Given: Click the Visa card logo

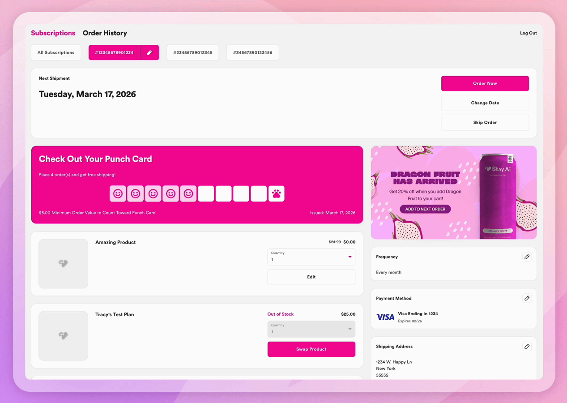Looking at the screenshot, I should coord(385,317).
